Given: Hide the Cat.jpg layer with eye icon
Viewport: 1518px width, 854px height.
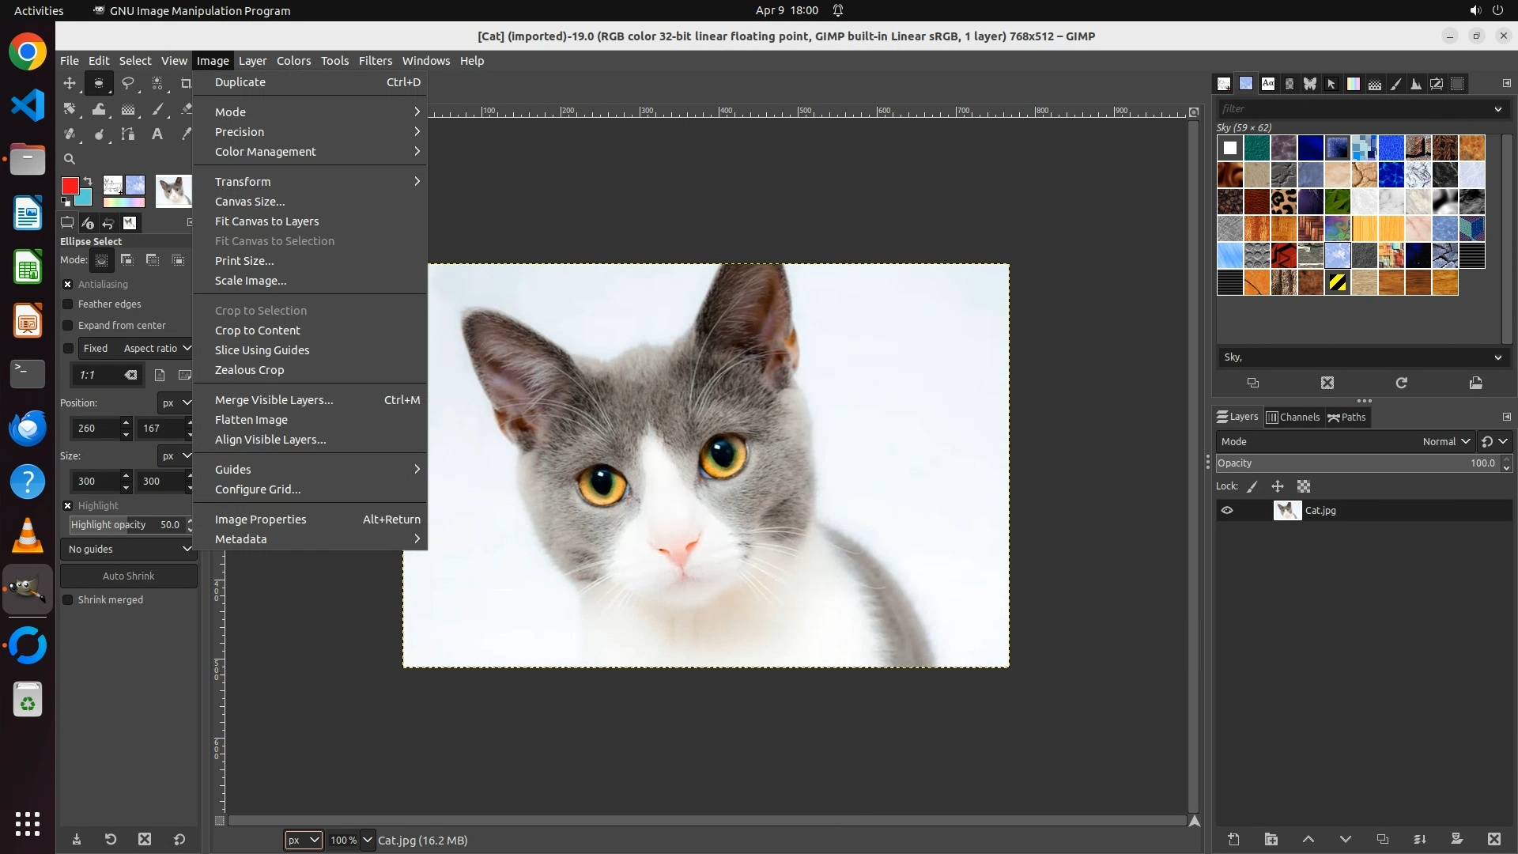Looking at the screenshot, I should [x=1227, y=511].
